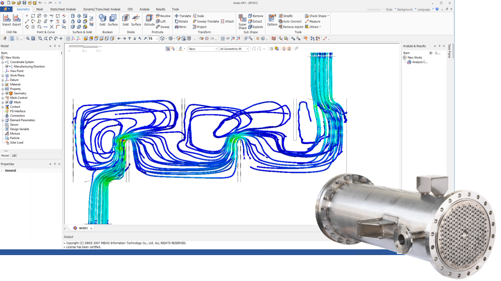Expand the General properties section
Screen dimensions: 501x281
tap(2, 171)
